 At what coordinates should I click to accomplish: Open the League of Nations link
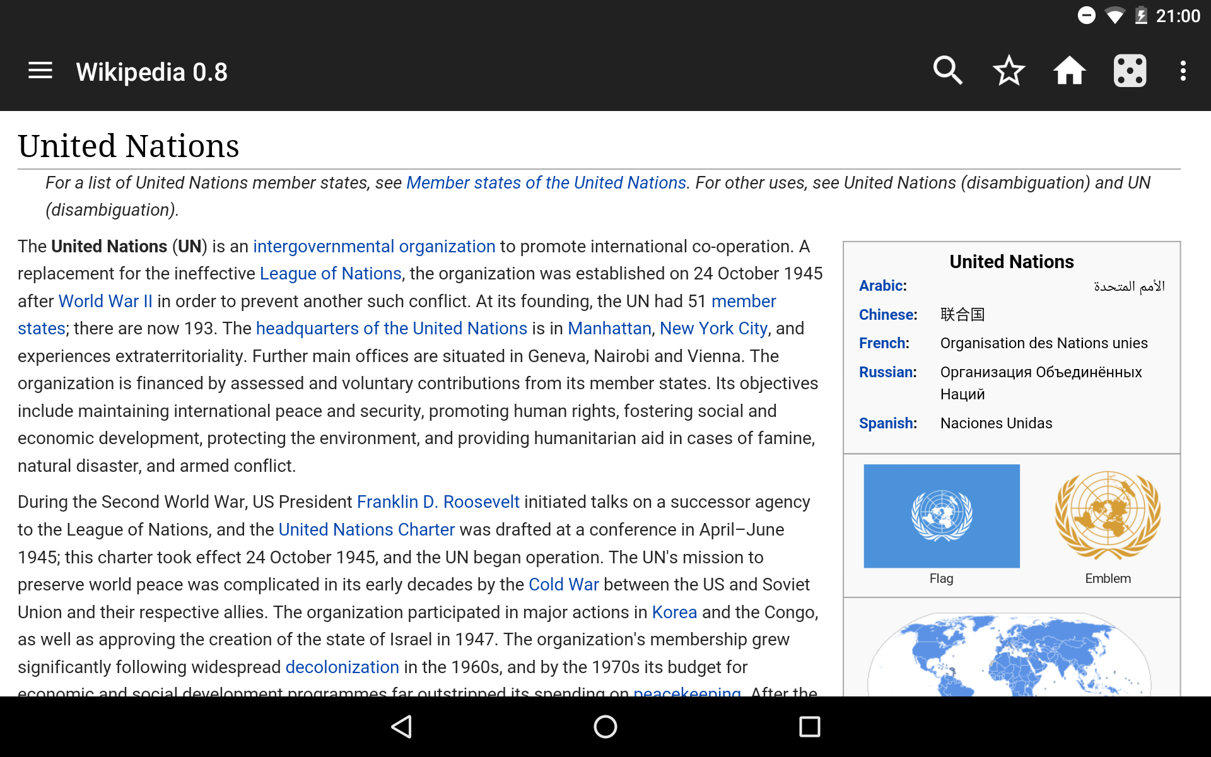point(331,273)
